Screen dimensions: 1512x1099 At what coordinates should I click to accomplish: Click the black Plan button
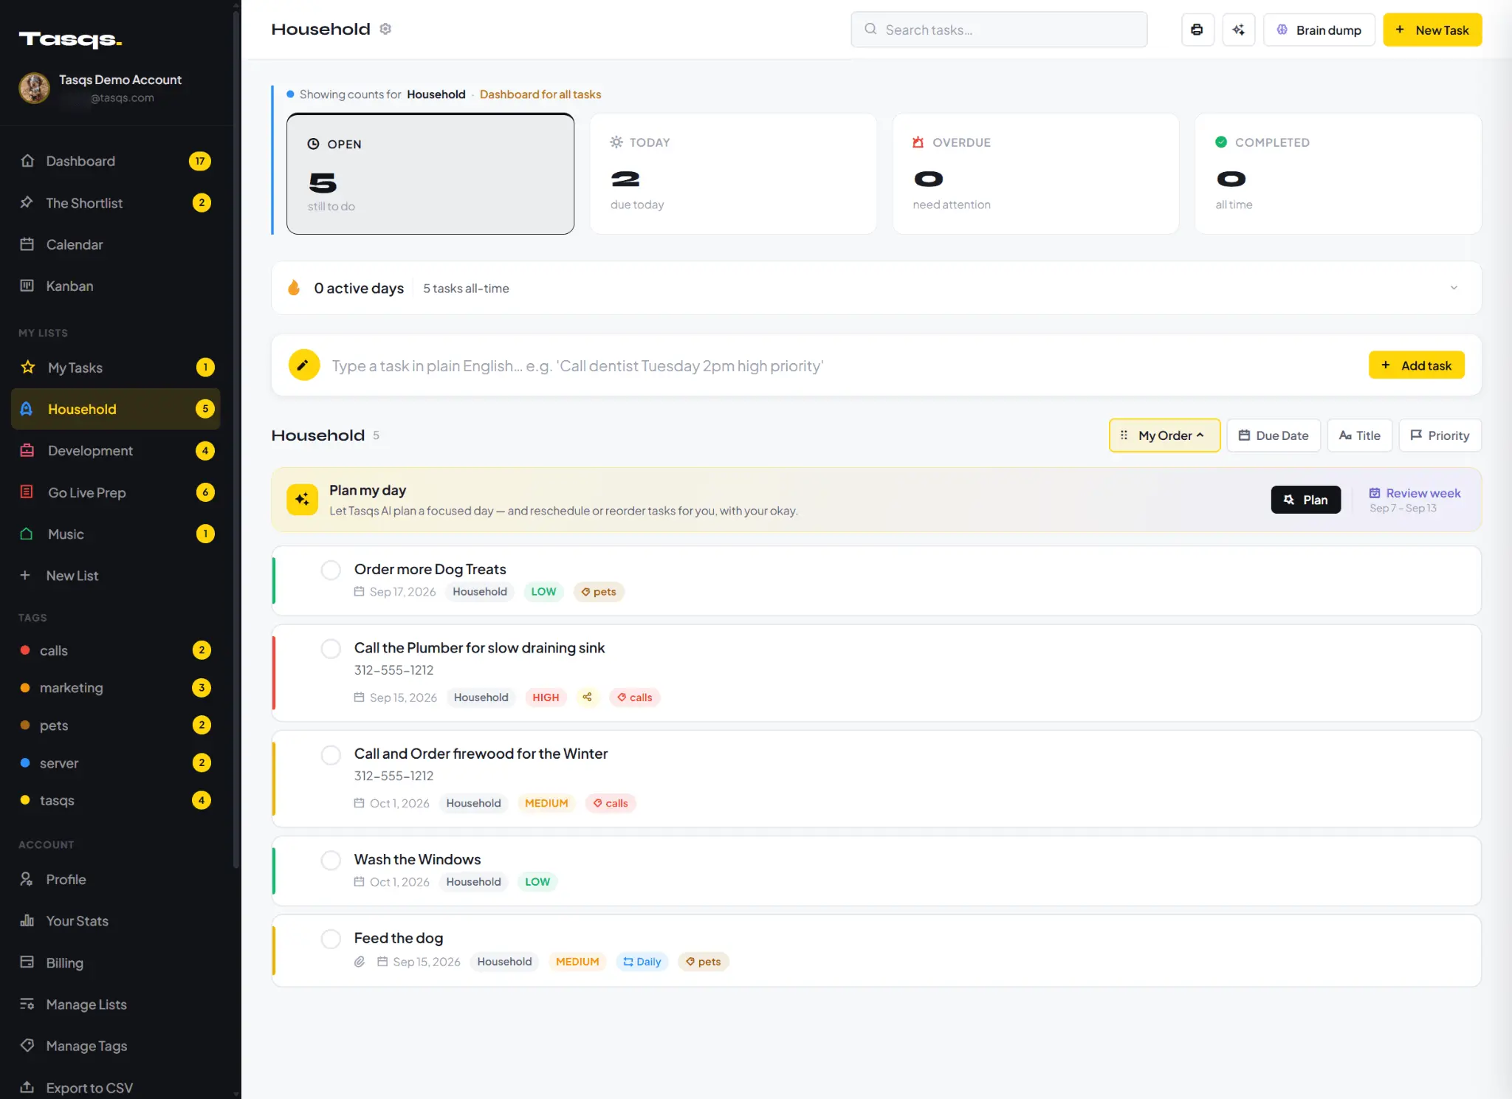pyautogui.click(x=1306, y=500)
